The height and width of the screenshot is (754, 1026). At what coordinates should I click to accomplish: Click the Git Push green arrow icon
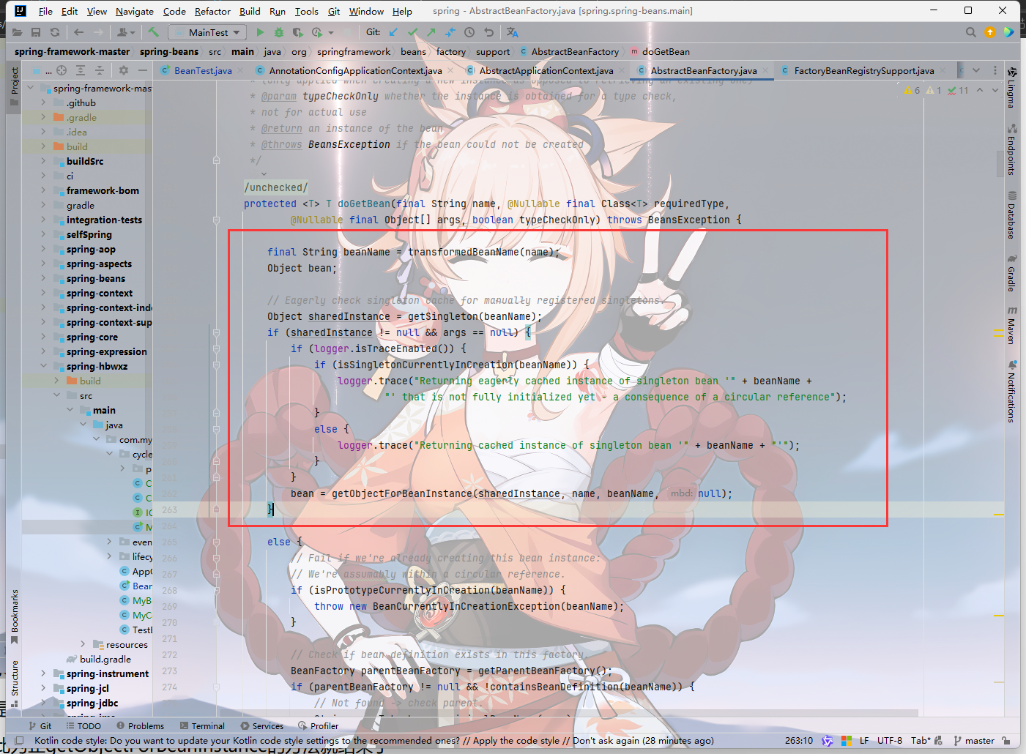[x=431, y=32]
